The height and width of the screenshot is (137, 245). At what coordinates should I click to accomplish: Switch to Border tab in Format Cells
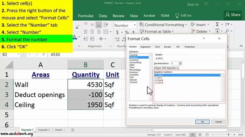pos(168,47)
